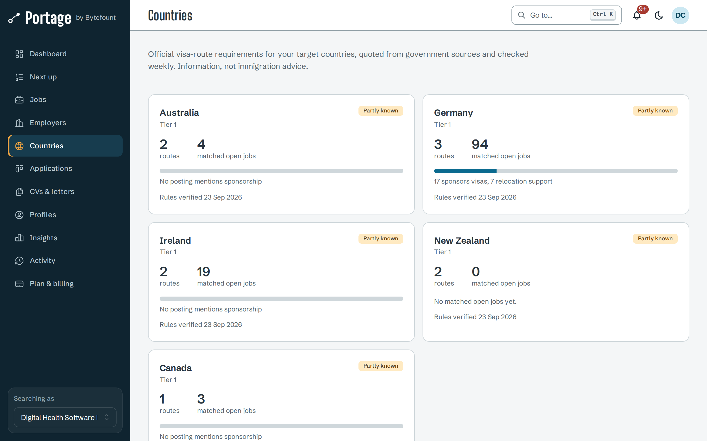Click the Next up list icon
The image size is (707, 441).
[19, 77]
